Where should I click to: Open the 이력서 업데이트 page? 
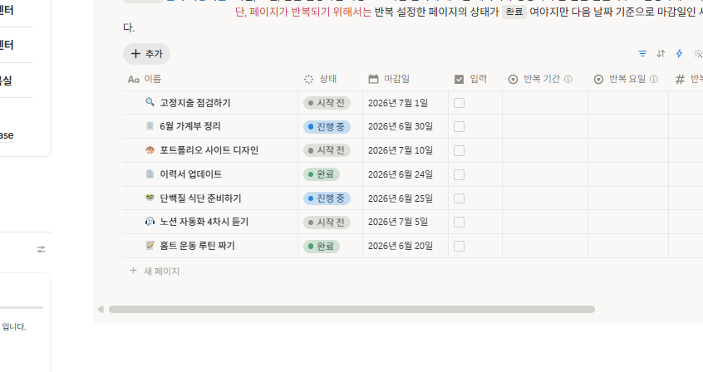[x=191, y=174]
